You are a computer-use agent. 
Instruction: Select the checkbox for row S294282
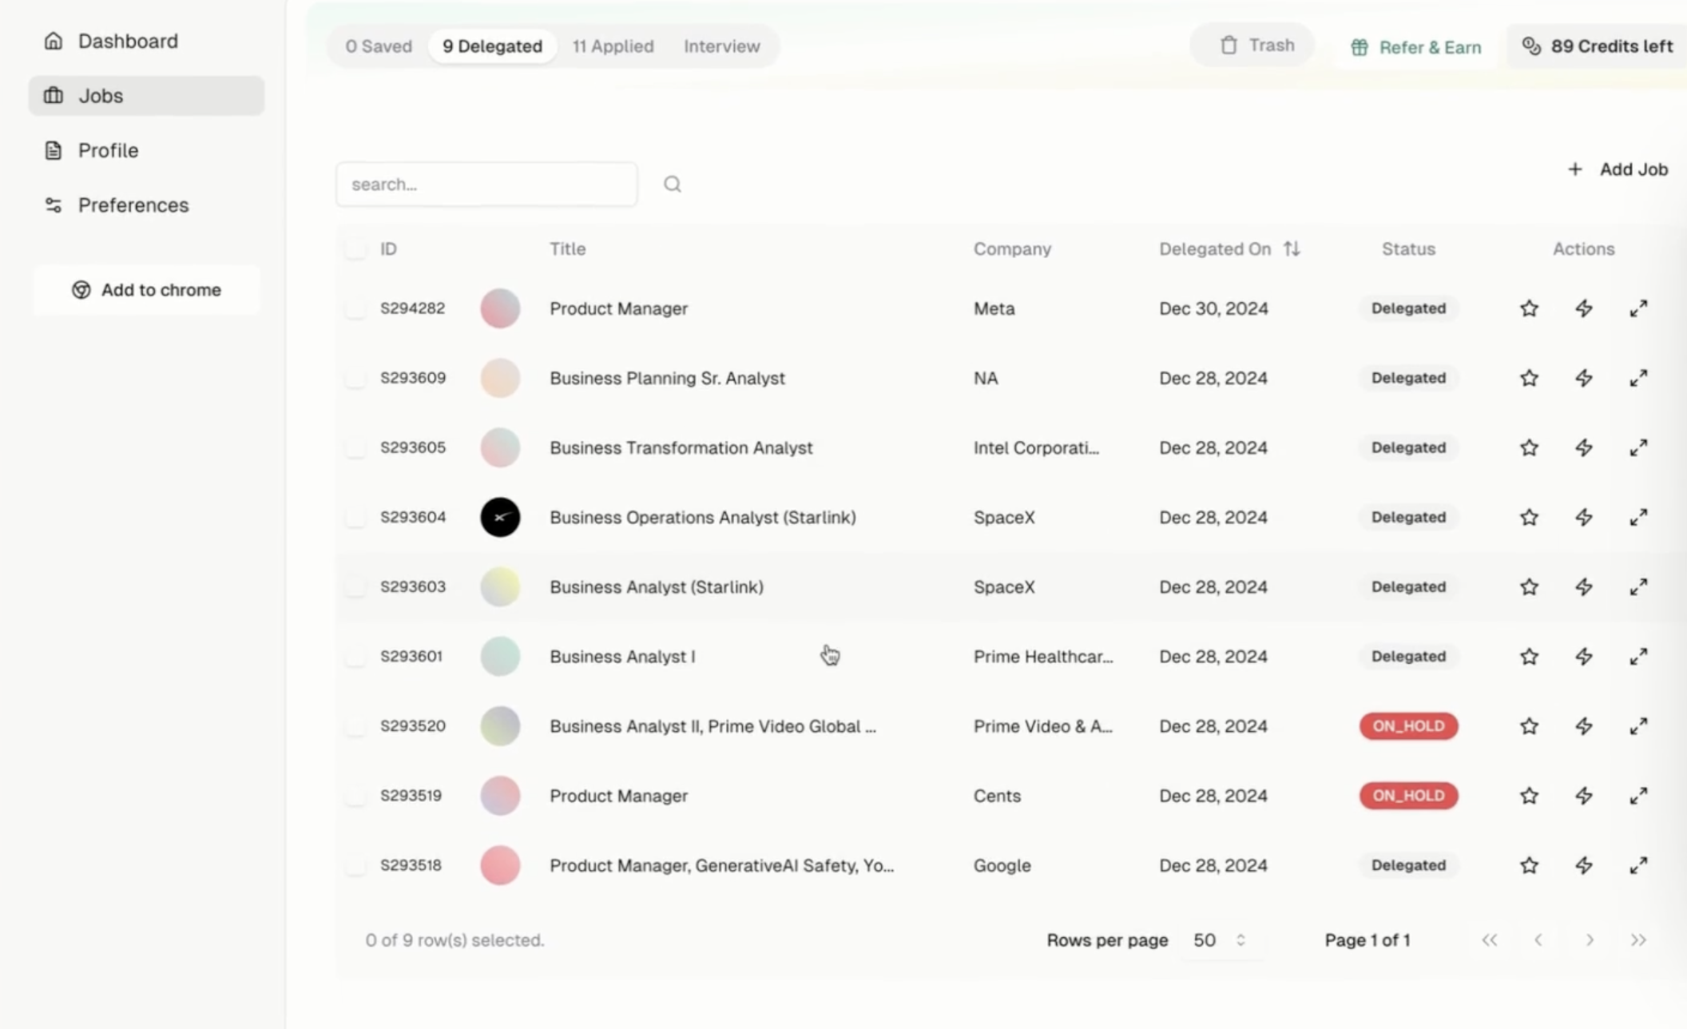click(x=355, y=308)
